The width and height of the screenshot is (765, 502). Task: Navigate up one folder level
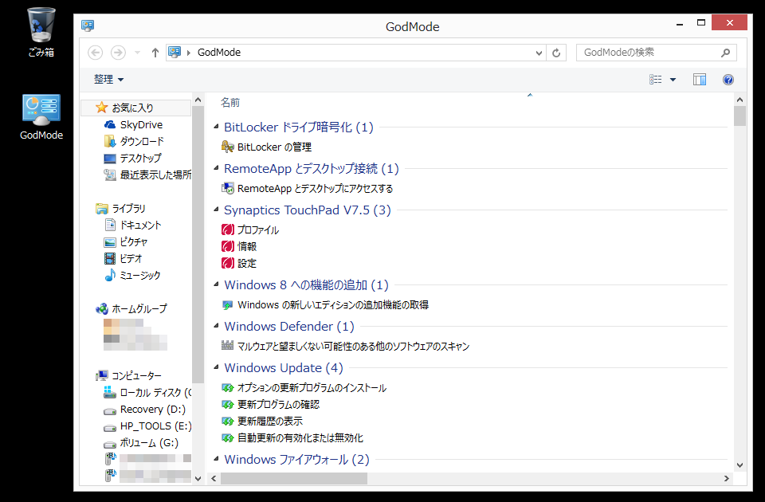155,53
